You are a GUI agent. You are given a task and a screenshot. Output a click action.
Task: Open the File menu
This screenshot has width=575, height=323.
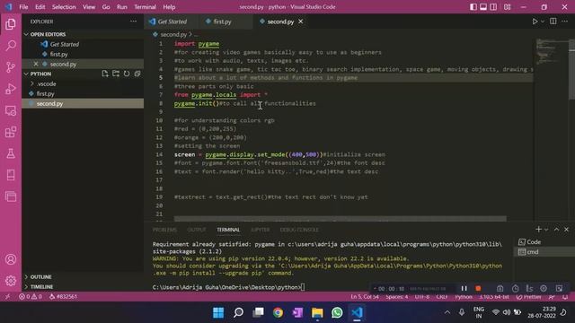tap(23, 7)
